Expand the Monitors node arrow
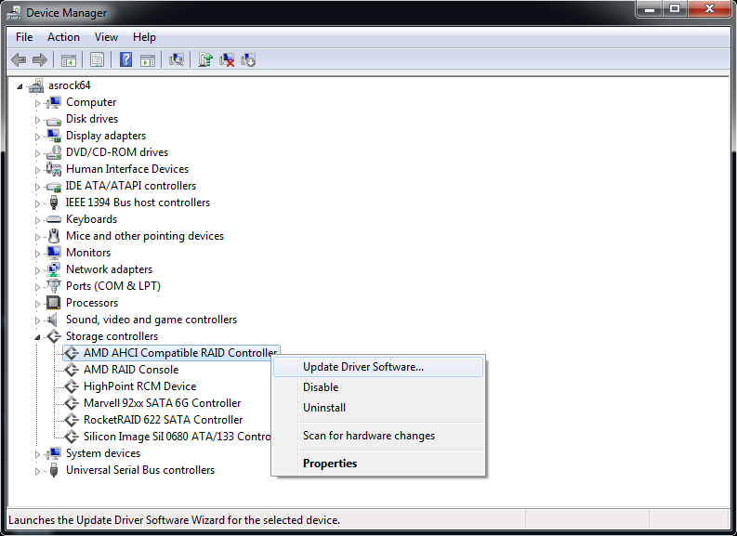The image size is (737, 536). (x=37, y=254)
